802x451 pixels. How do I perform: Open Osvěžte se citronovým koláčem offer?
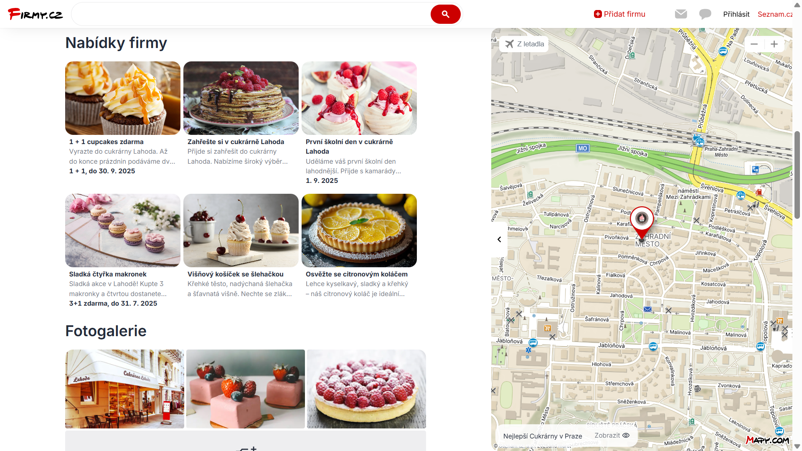click(x=359, y=246)
